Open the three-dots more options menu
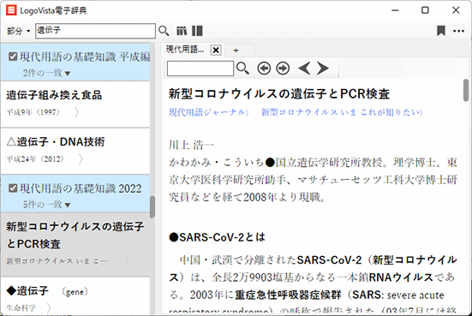This screenshot has width=472, height=316. (x=459, y=31)
